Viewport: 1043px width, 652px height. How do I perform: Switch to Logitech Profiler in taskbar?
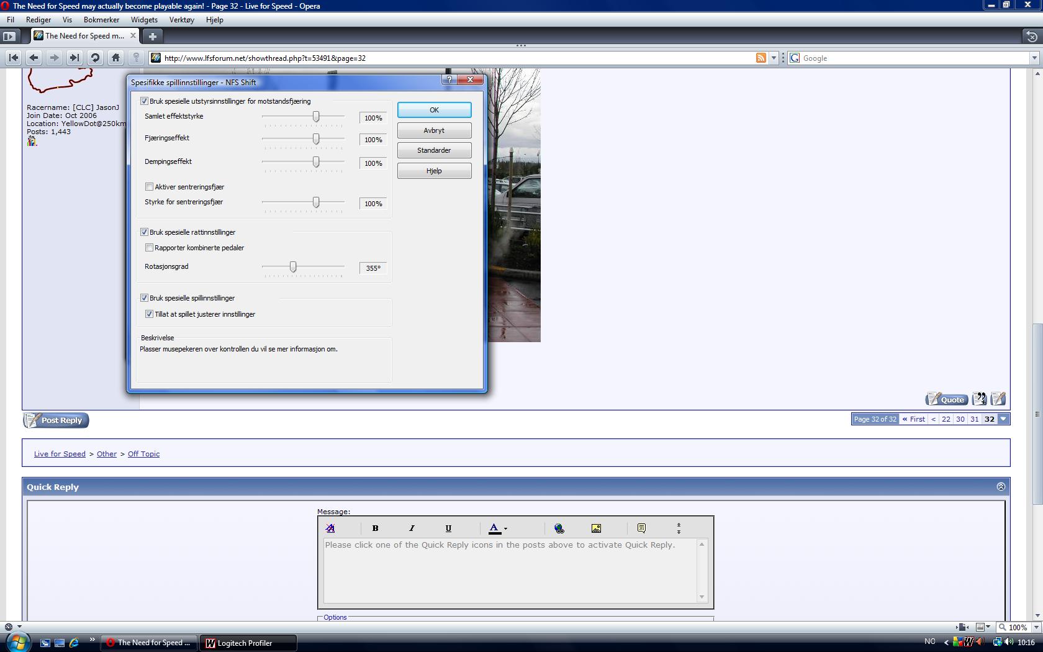(248, 643)
